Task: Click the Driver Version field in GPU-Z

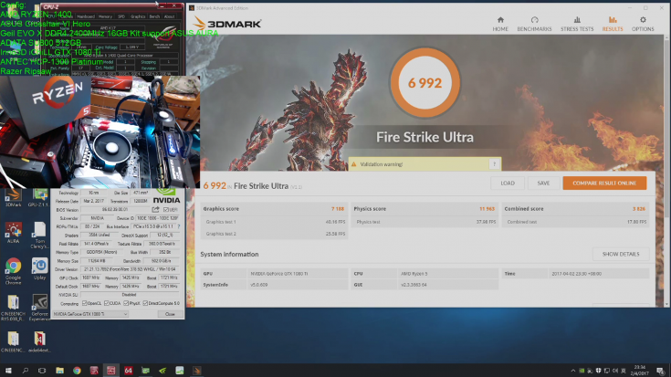Action: point(130,269)
